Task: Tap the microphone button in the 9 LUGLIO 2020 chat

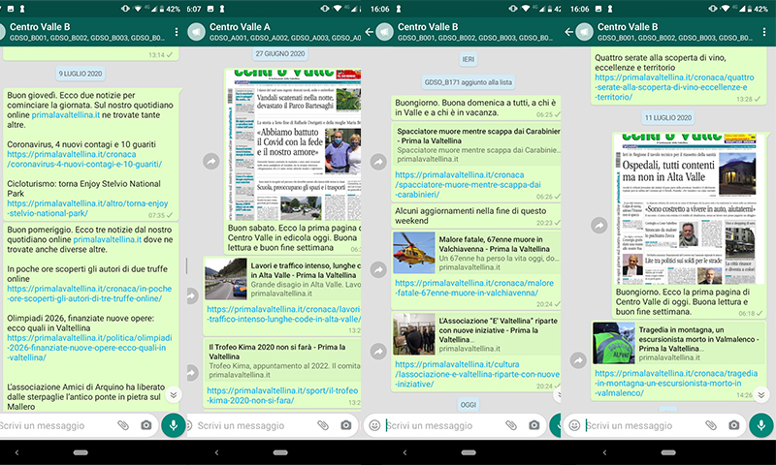Action: click(x=174, y=425)
